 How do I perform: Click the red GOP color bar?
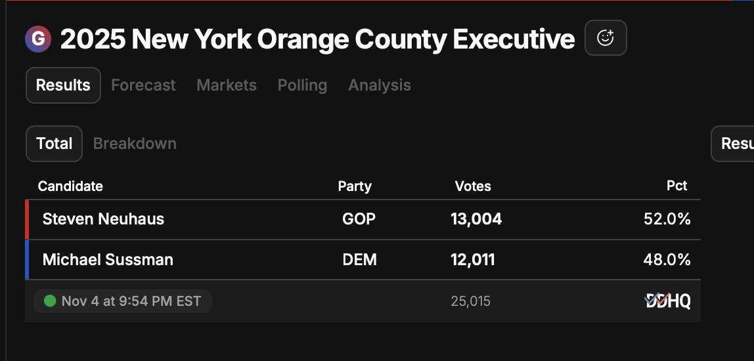tap(27, 219)
